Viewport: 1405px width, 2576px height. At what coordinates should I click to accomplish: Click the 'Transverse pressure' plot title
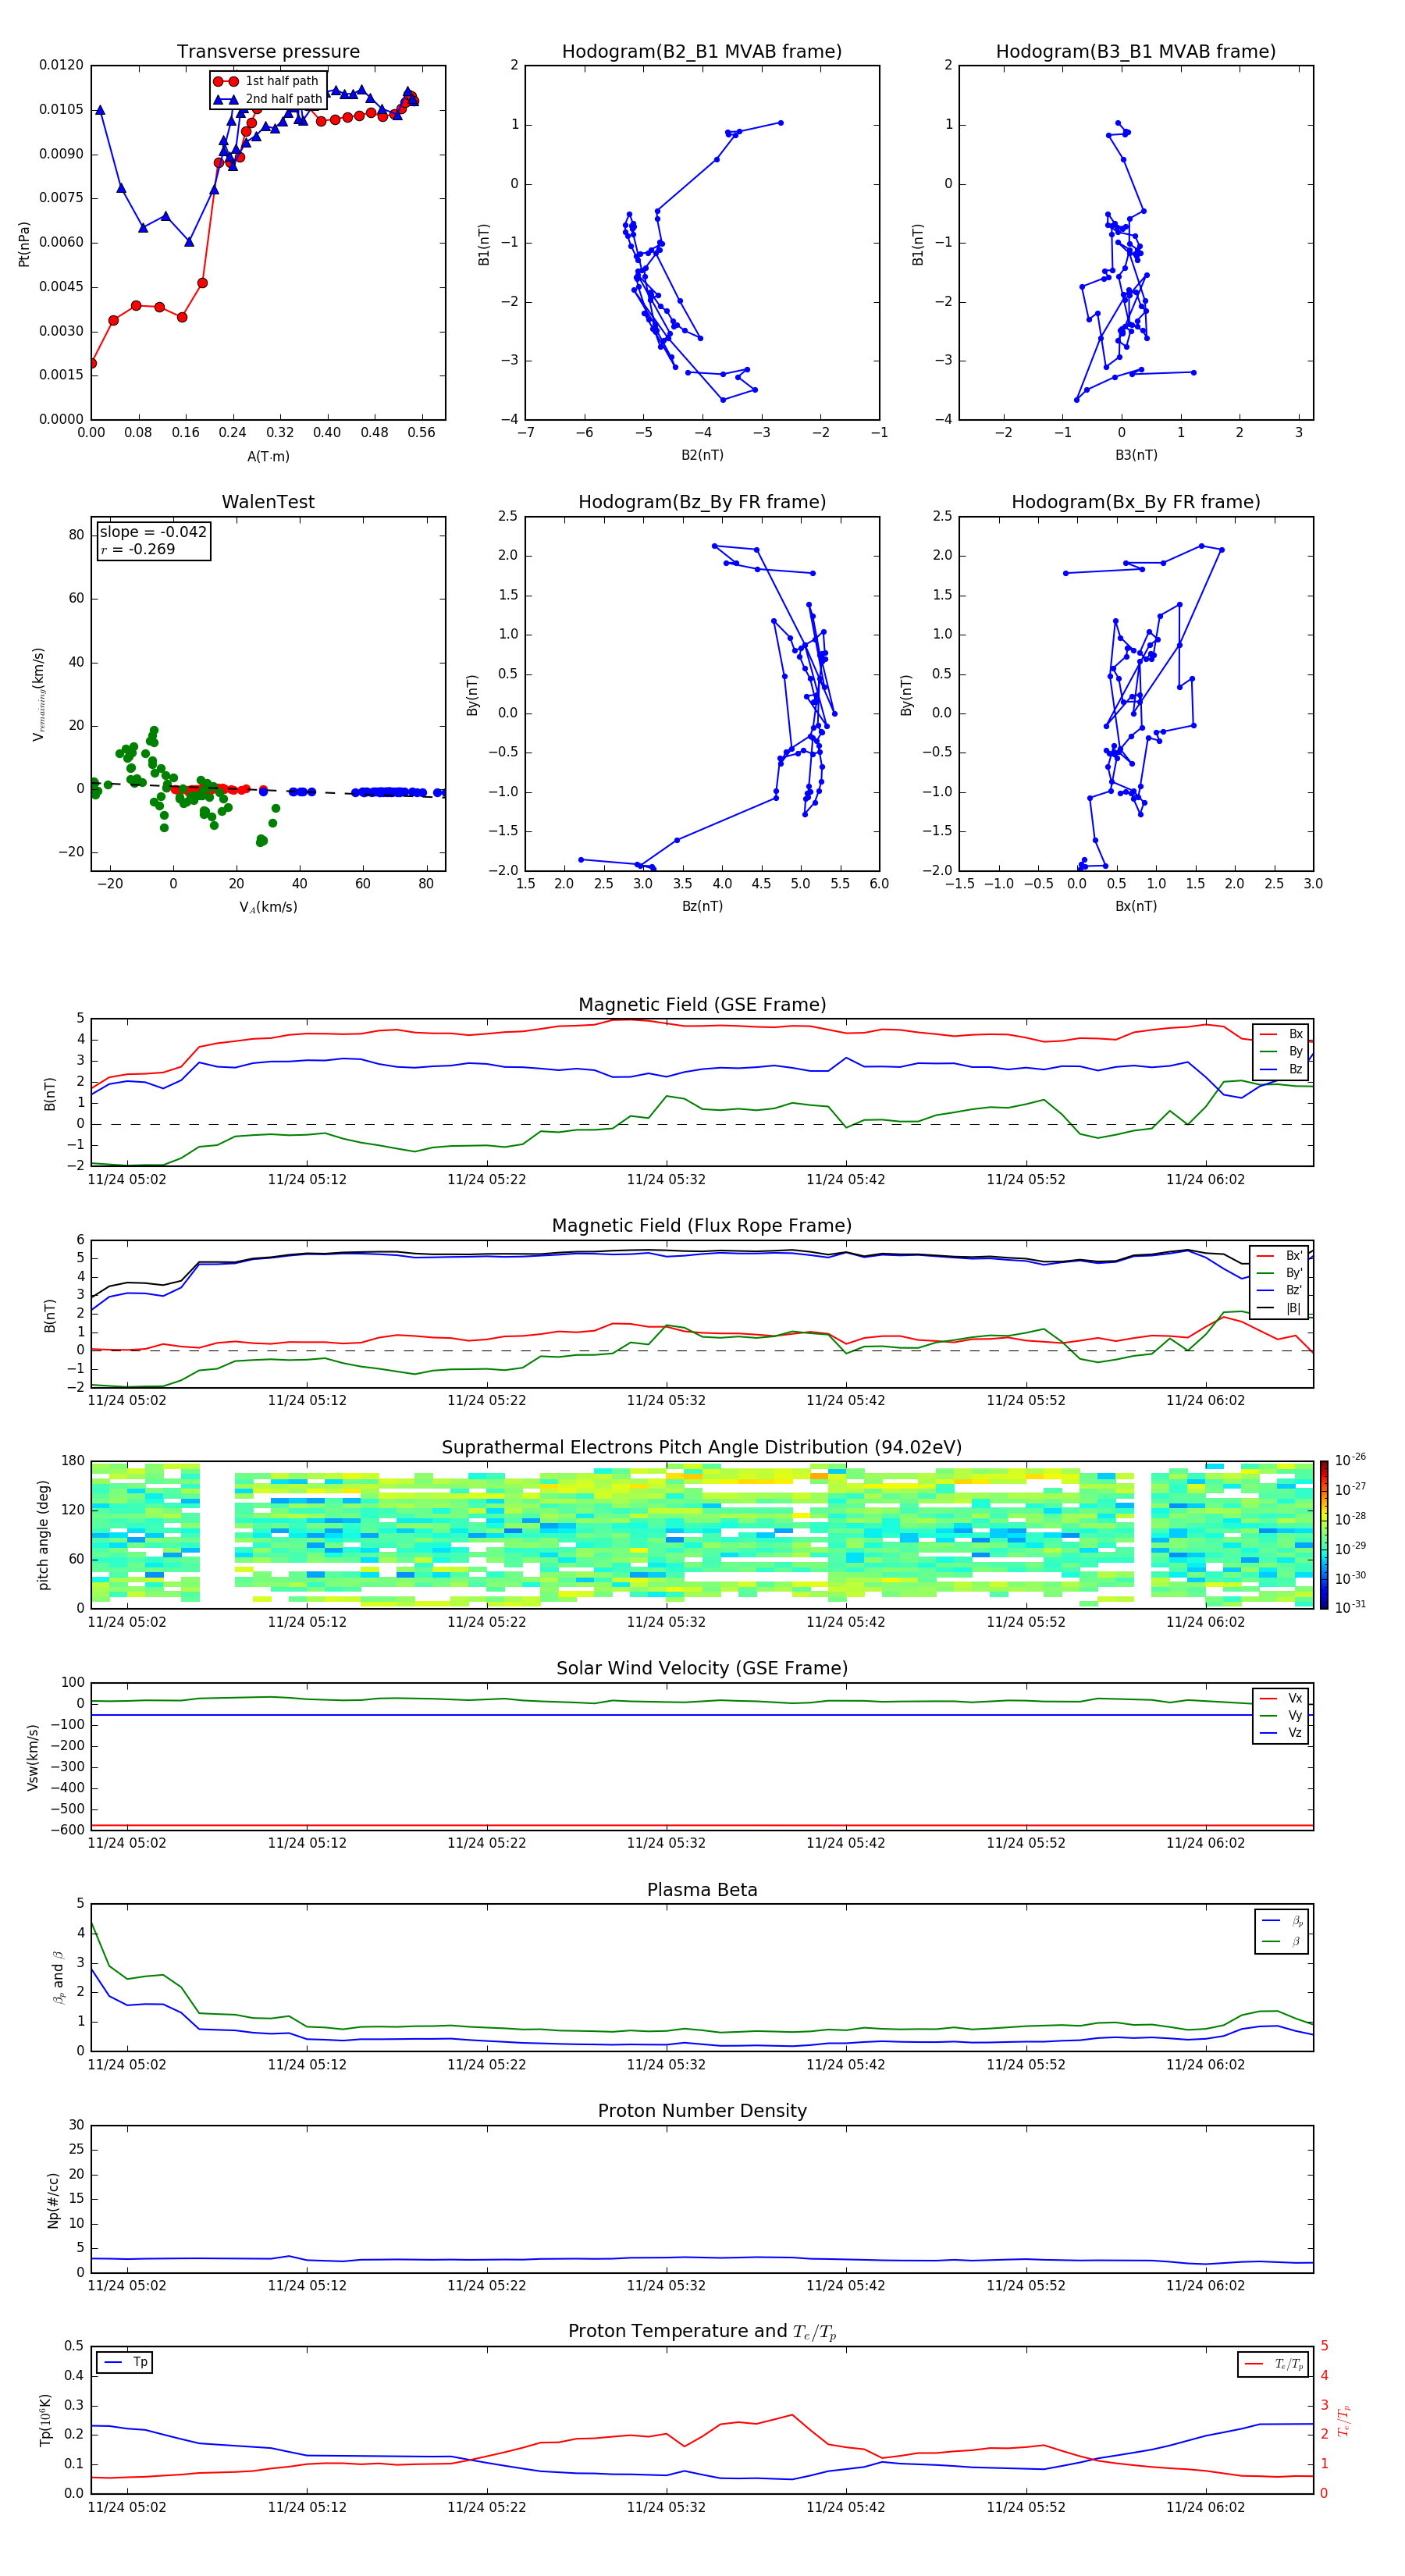[x=268, y=52]
